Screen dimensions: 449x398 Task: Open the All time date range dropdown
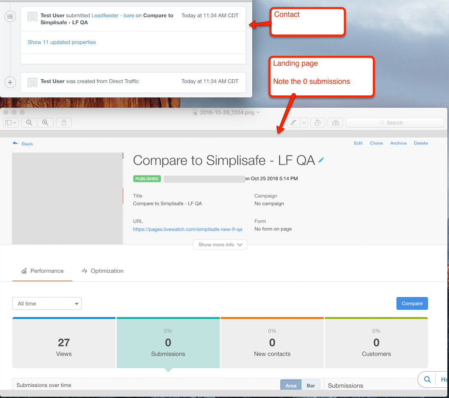pos(47,303)
